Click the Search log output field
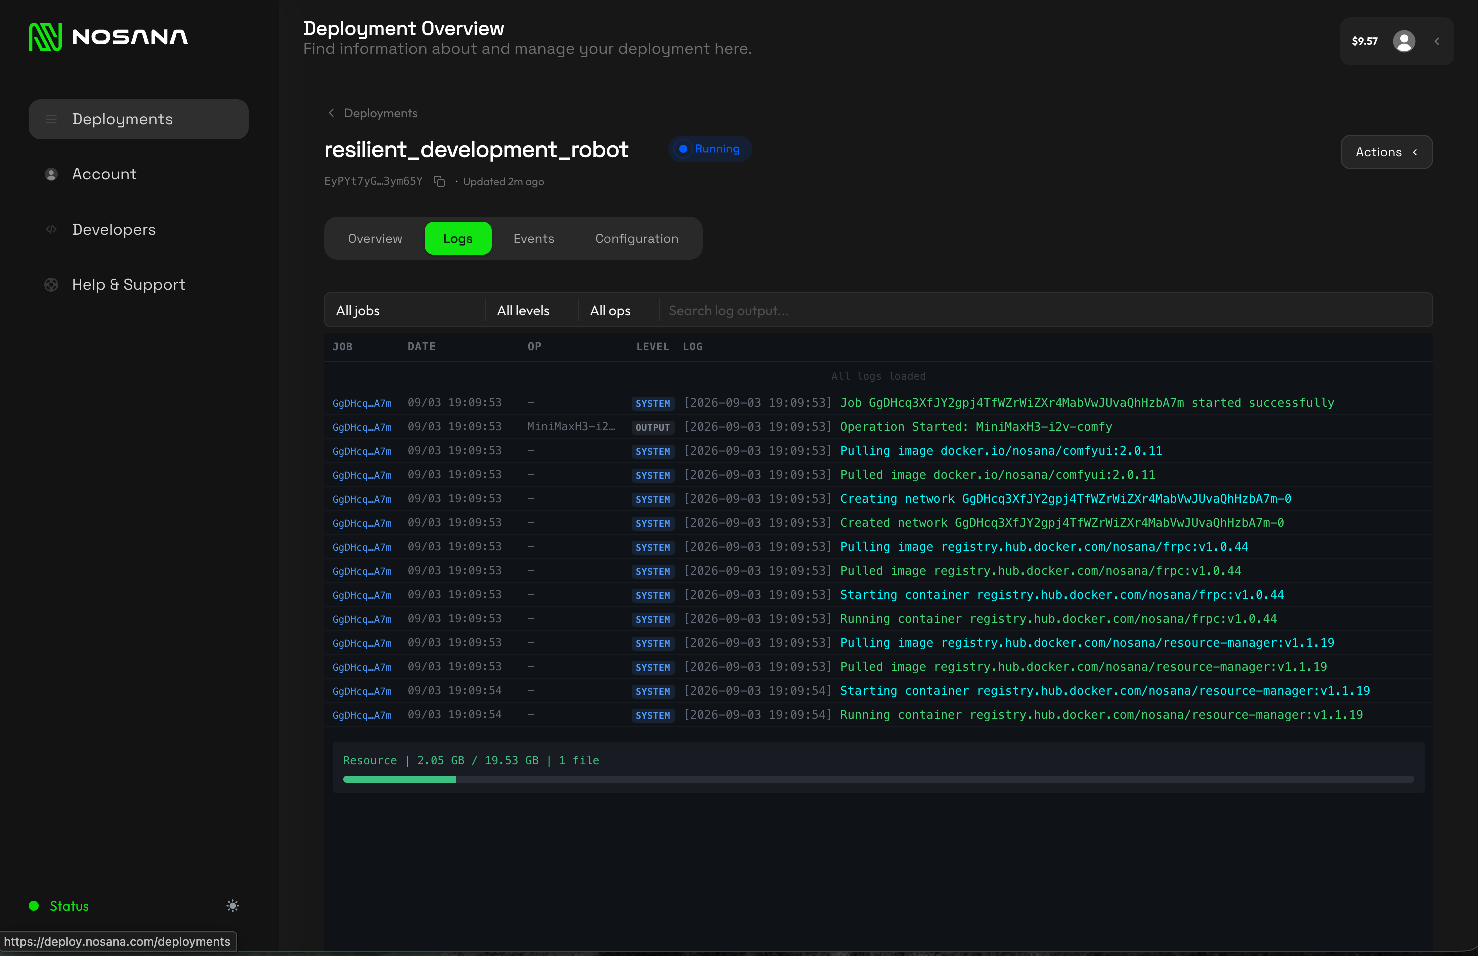Screen dimensions: 1478x956 pyautogui.click(x=1045, y=310)
